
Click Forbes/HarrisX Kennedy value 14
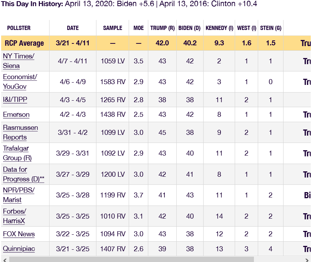(x=219, y=216)
